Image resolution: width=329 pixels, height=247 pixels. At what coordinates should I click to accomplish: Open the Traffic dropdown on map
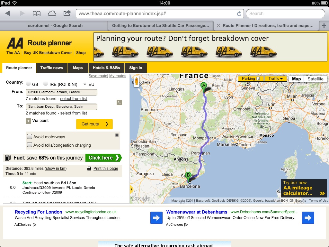coord(275,78)
